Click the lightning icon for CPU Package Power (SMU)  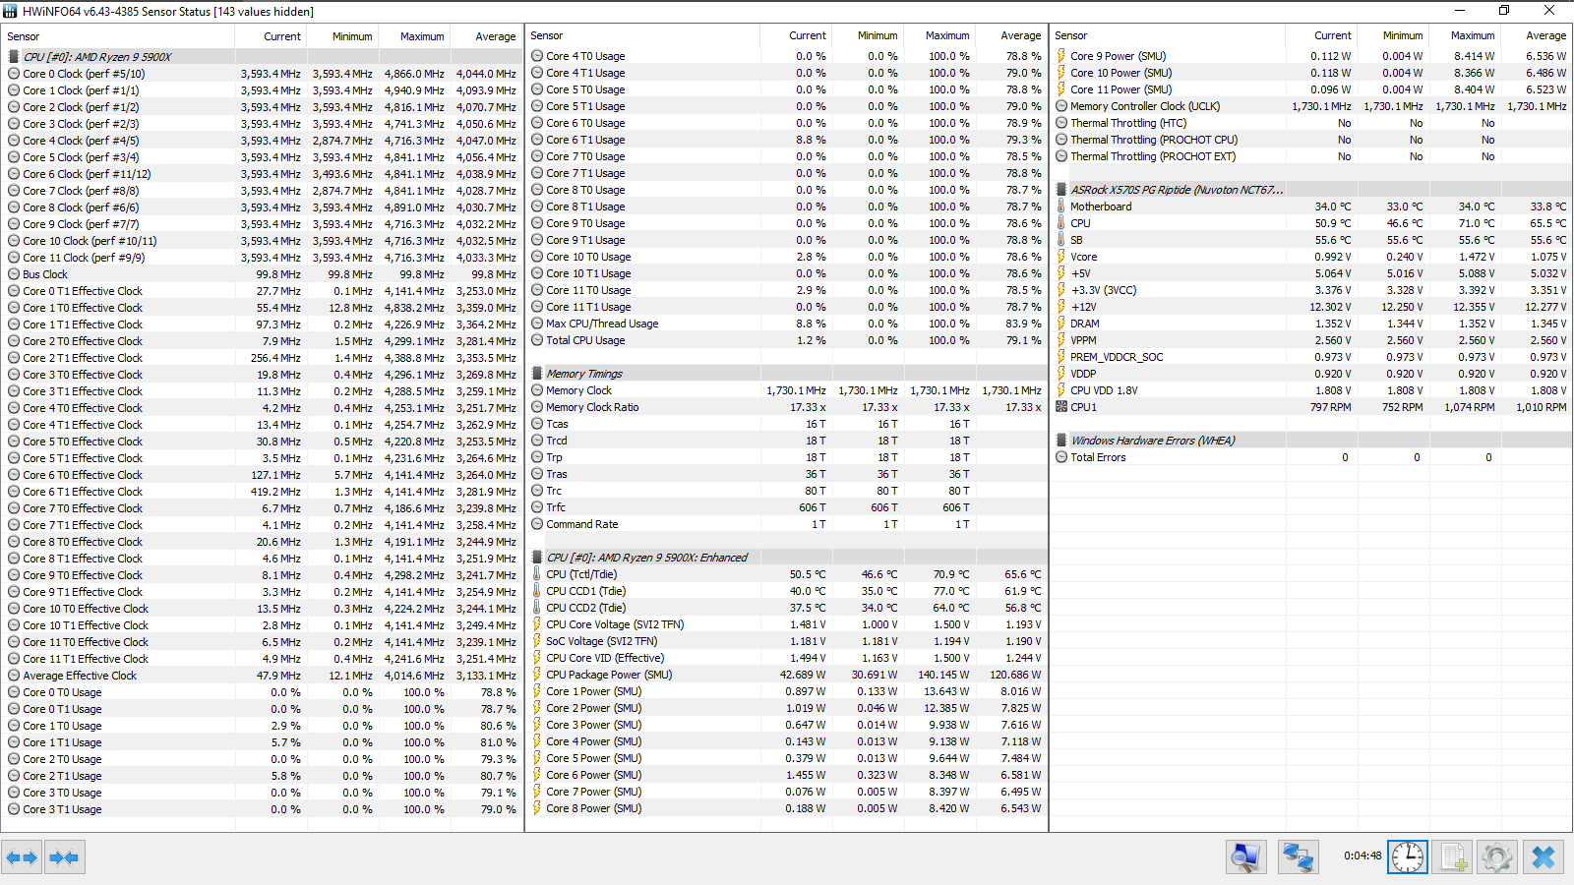[537, 675]
